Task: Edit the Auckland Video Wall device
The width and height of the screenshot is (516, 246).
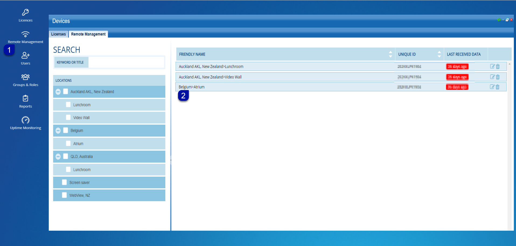Action: pyautogui.click(x=492, y=77)
